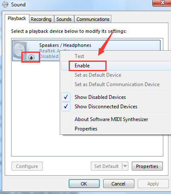Click the OK button
The width and height of the screenshot is (171, 194).
[x=84, y=184]
